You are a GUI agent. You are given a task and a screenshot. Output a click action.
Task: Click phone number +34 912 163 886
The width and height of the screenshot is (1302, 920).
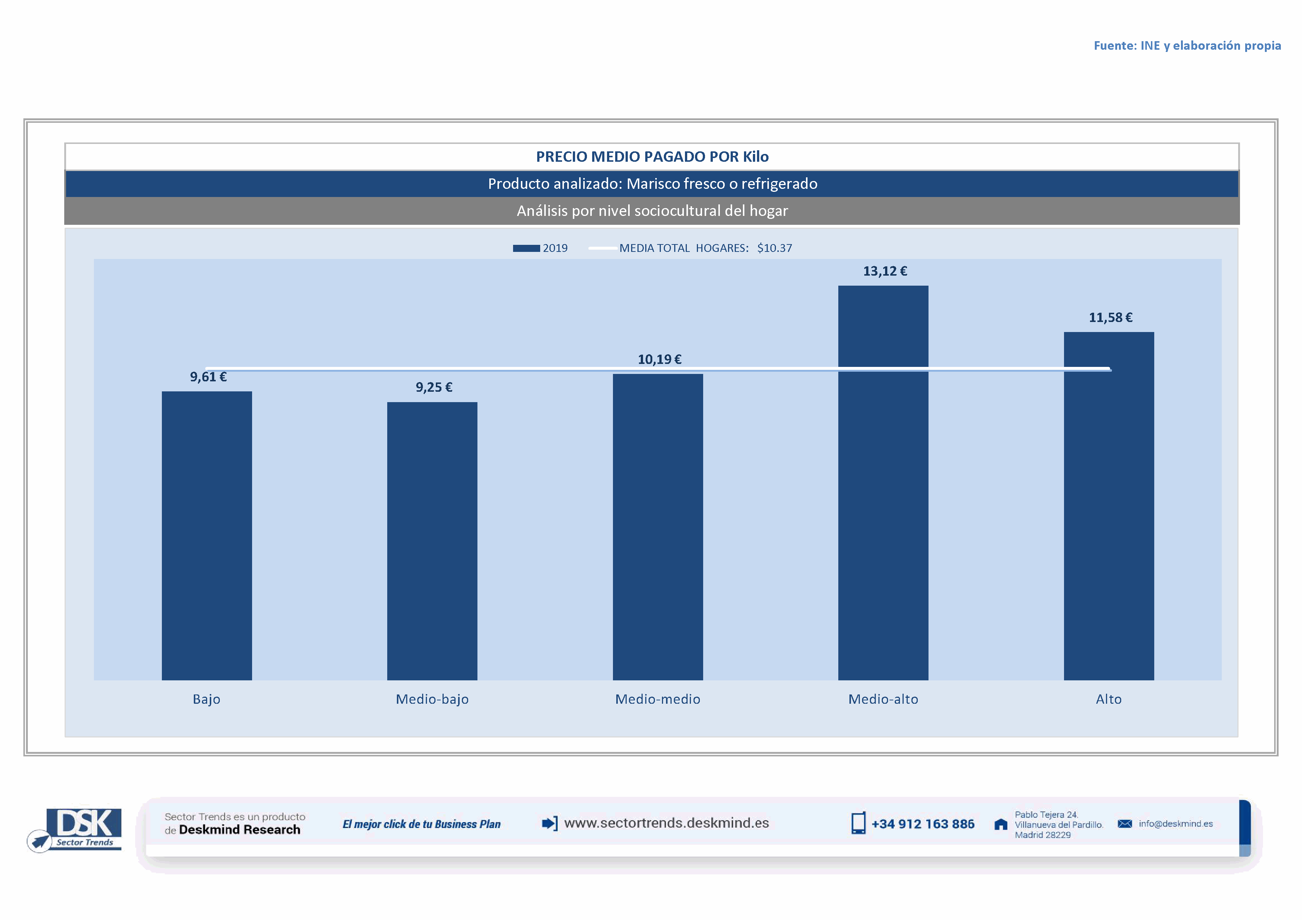[923, 824]
